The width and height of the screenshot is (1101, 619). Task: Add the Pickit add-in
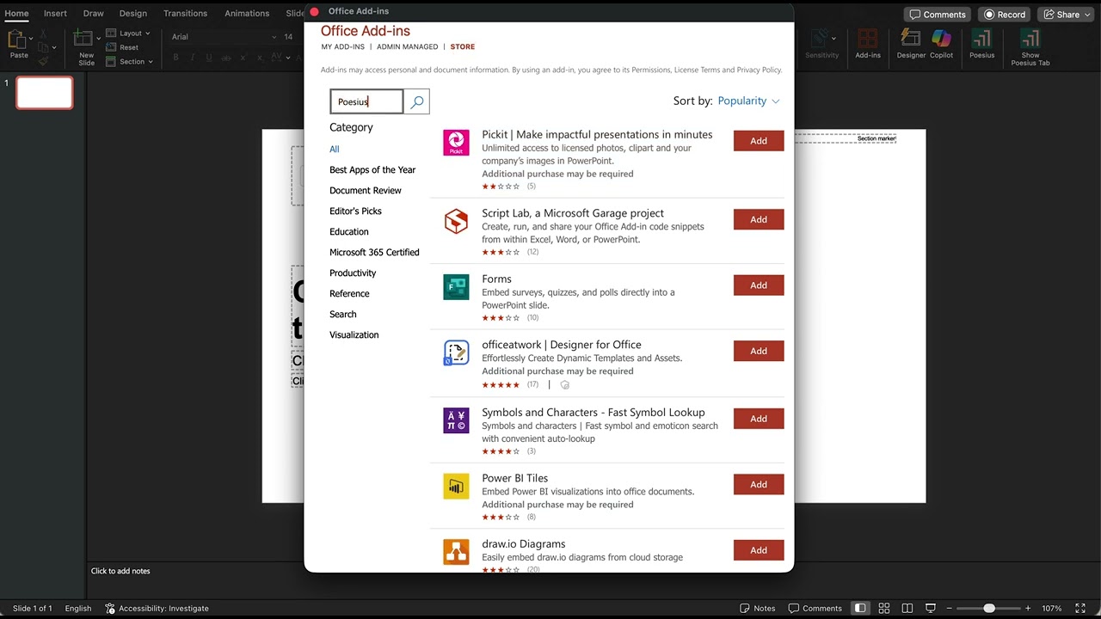coord(759,141)
